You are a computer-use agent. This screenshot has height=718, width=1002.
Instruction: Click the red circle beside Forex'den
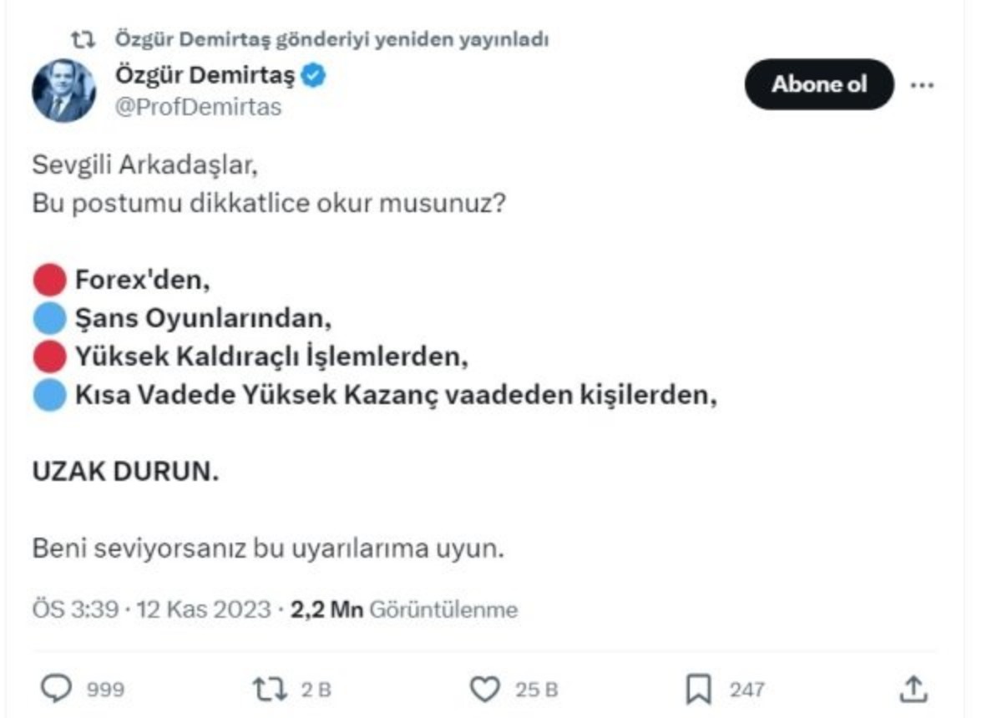click(51, 277)
